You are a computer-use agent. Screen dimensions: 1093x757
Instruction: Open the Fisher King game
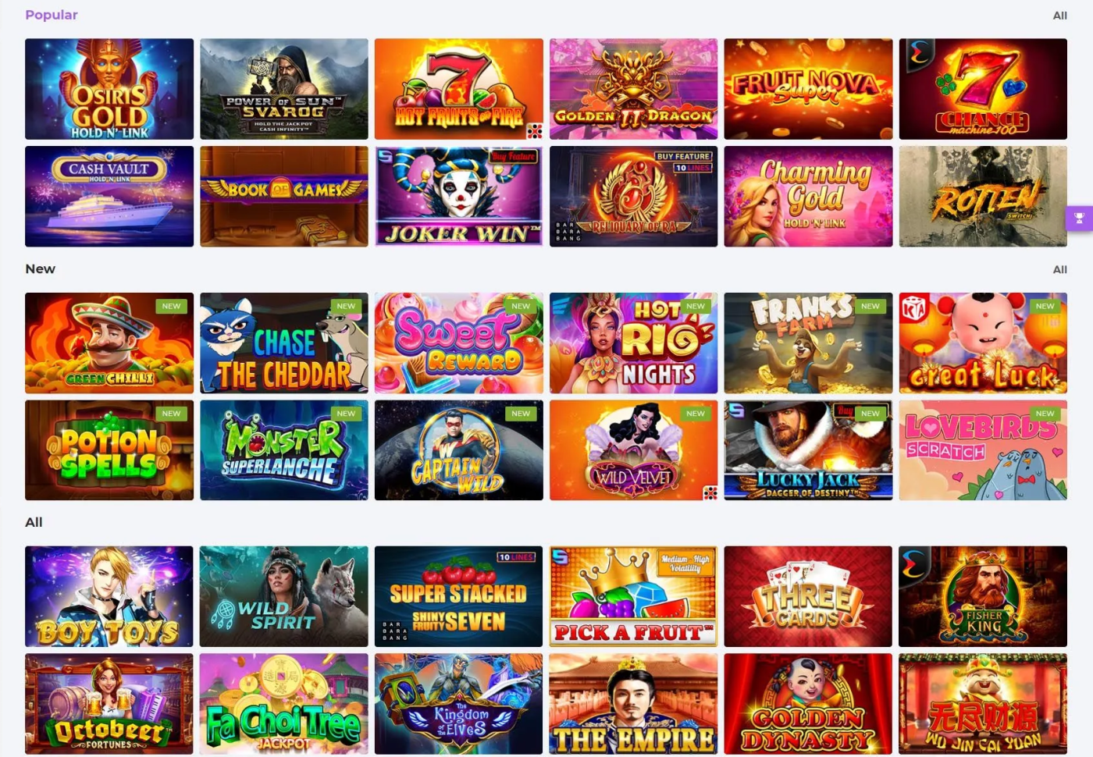[x=983, y=596]
